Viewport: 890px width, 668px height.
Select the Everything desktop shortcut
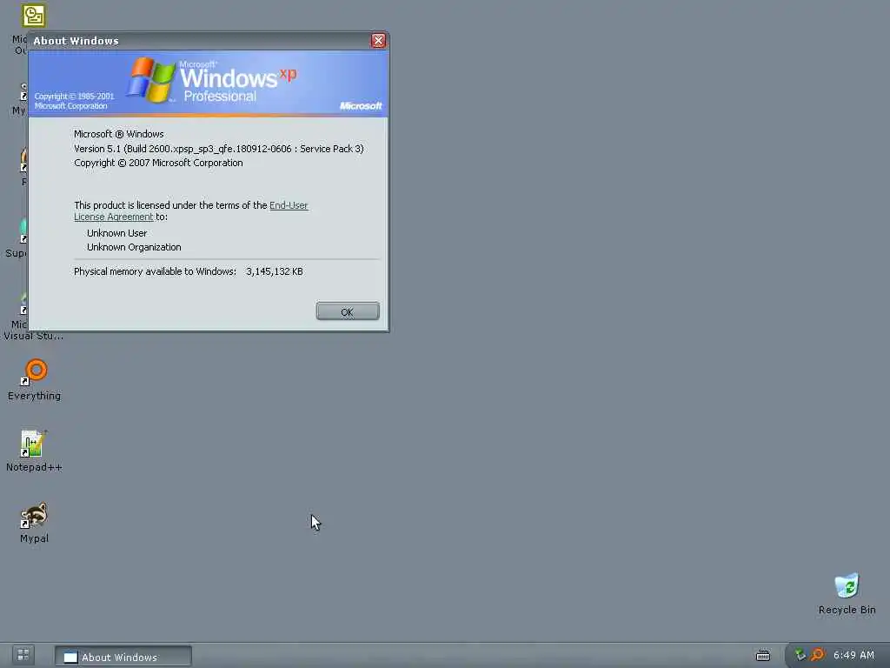point(34,379)
